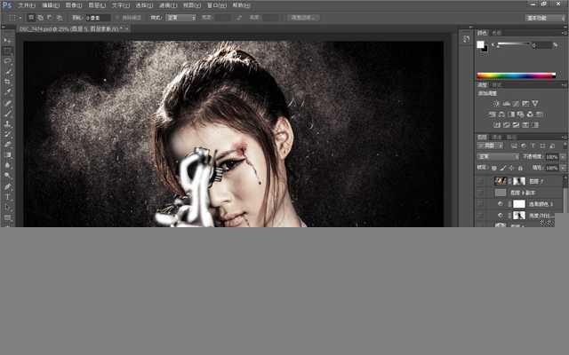Screen dimensions: 569x355
Task: Open the fill slider arrow
Action: [563, 168]
